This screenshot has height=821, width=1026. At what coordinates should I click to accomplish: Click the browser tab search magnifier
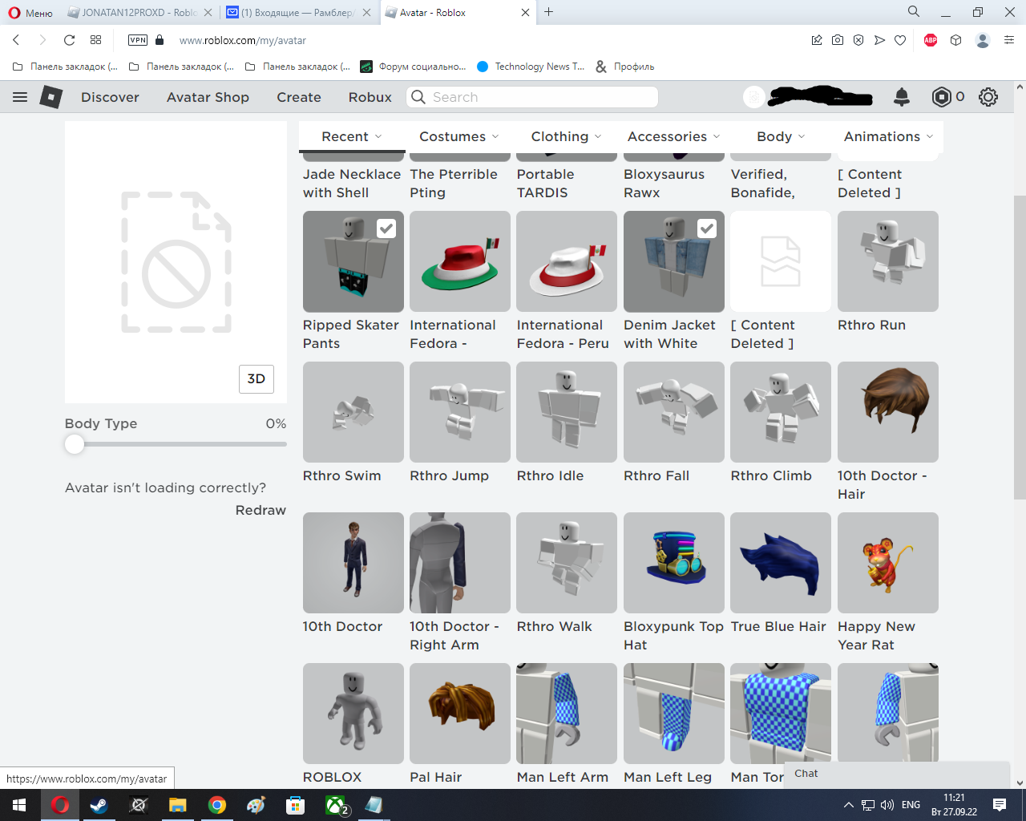click(x=914, y=12)
